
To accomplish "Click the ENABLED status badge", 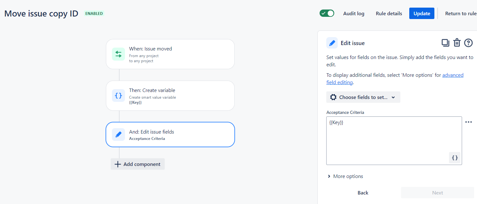I will (94, 14).
